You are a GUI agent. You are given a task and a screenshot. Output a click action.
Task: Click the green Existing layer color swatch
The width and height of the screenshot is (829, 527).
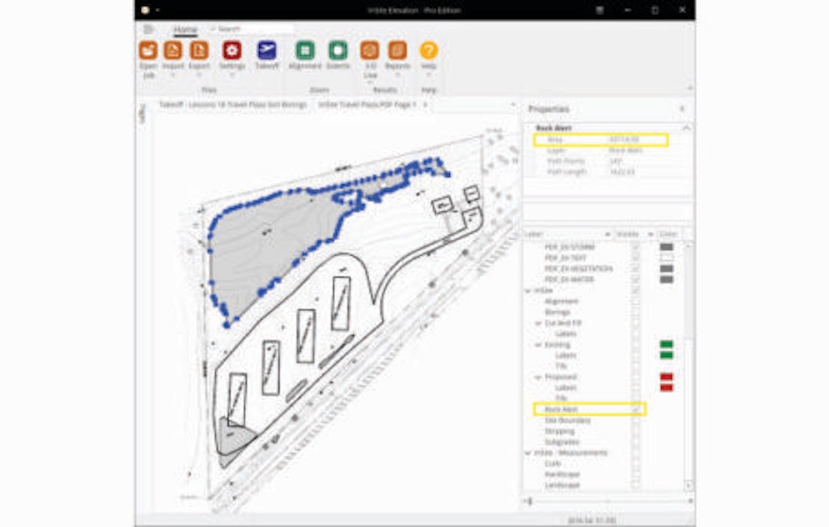click(x=667, y=343)
